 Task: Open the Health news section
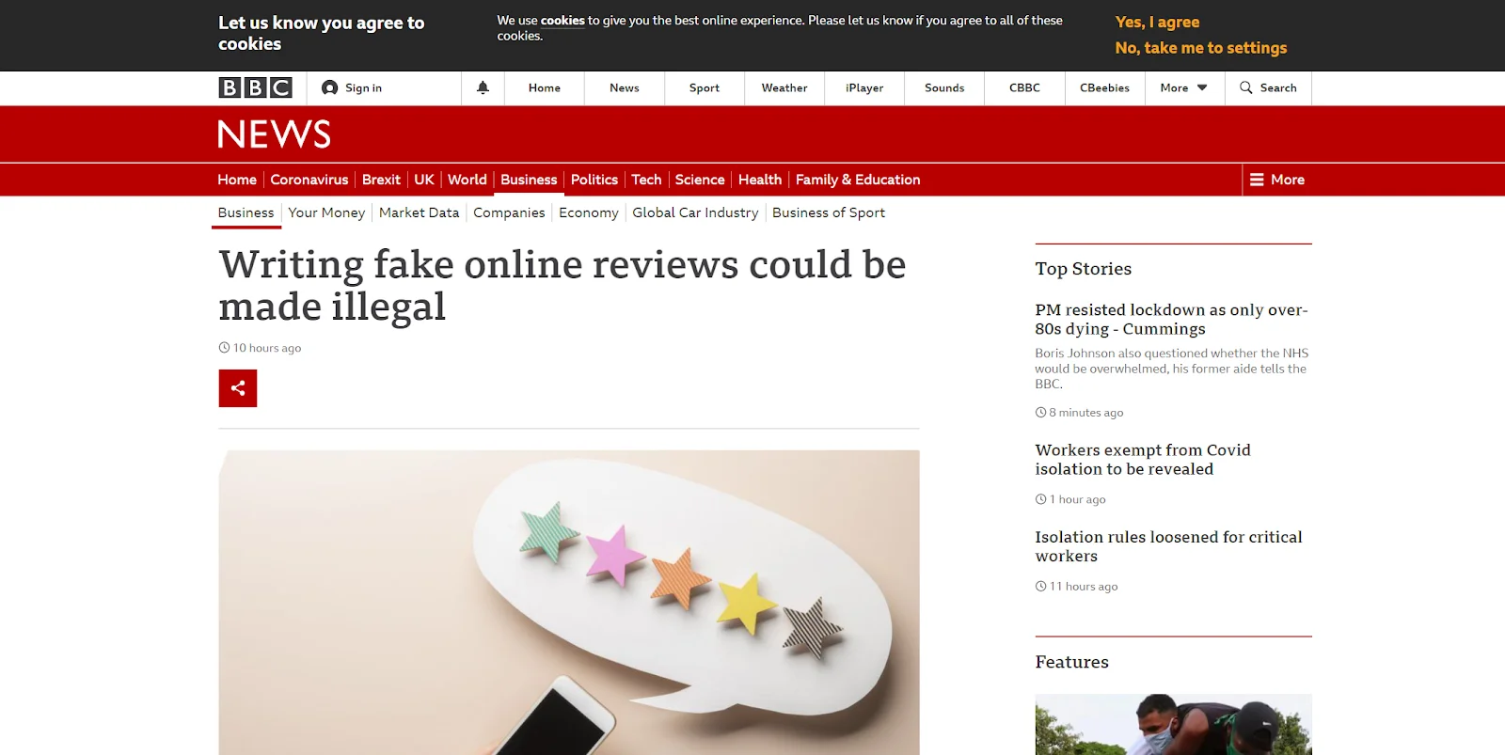(x=760, y=180)
